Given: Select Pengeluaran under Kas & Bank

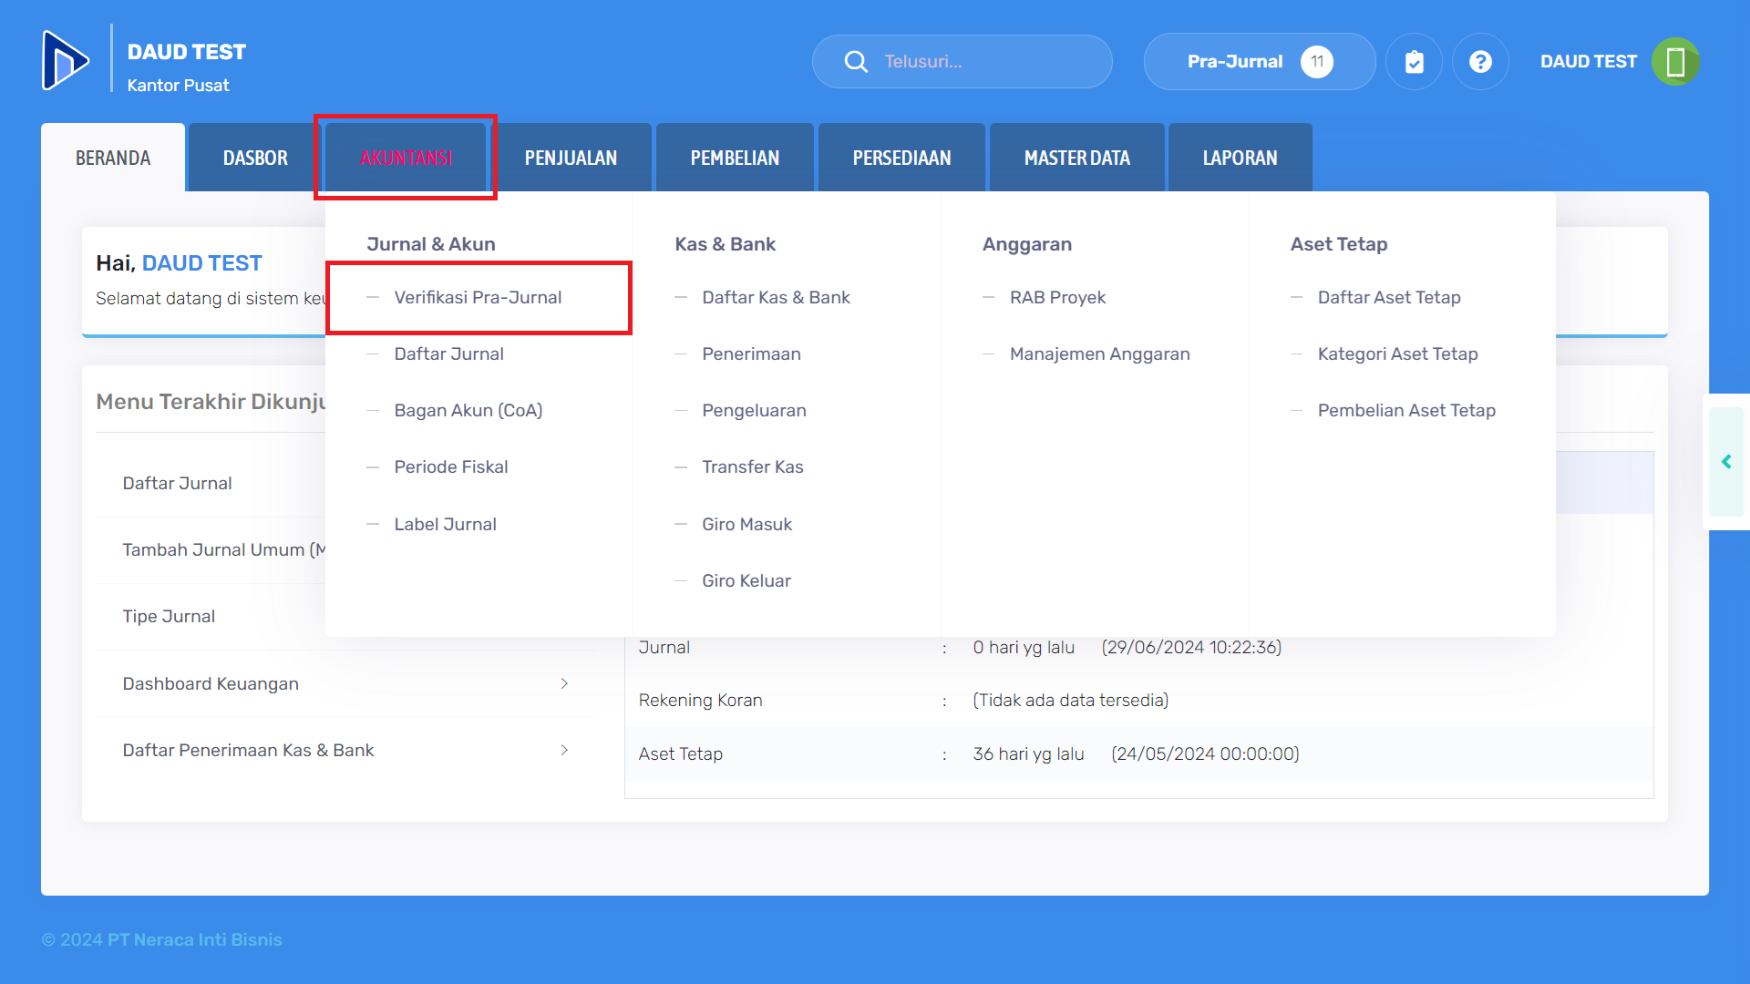Looking at the screenshot, I should tap(754, 410).
